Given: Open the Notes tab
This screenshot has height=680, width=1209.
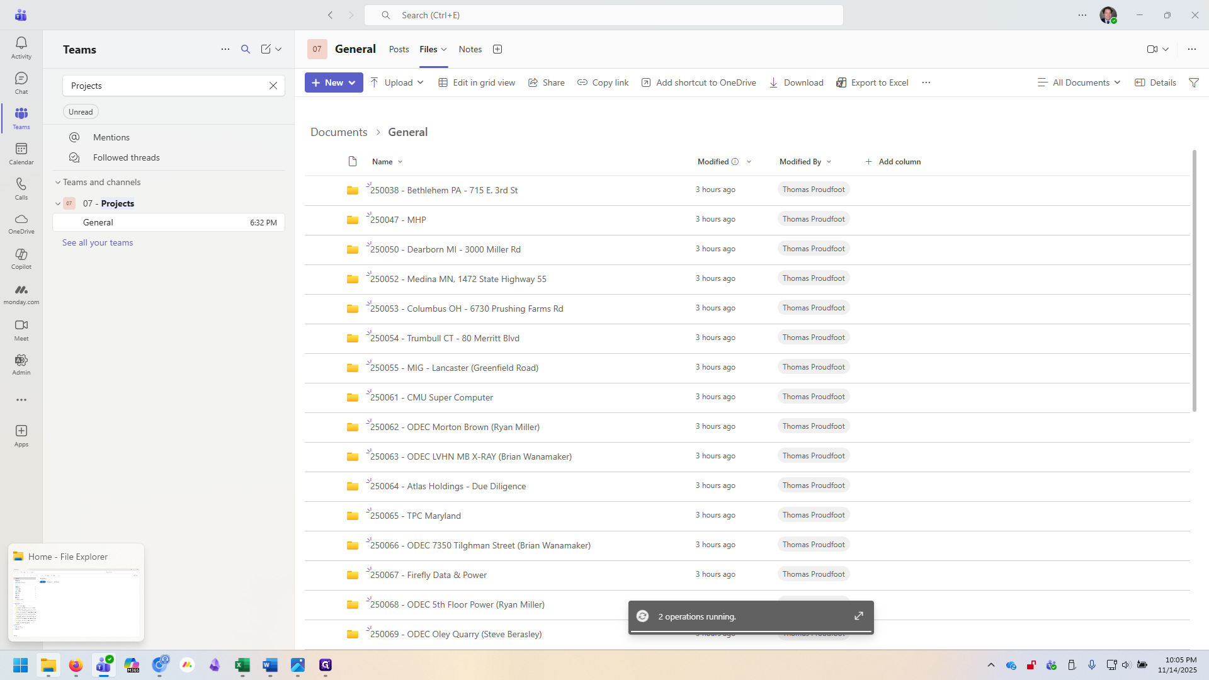Looking at the screenshot, I should [470, 49].
